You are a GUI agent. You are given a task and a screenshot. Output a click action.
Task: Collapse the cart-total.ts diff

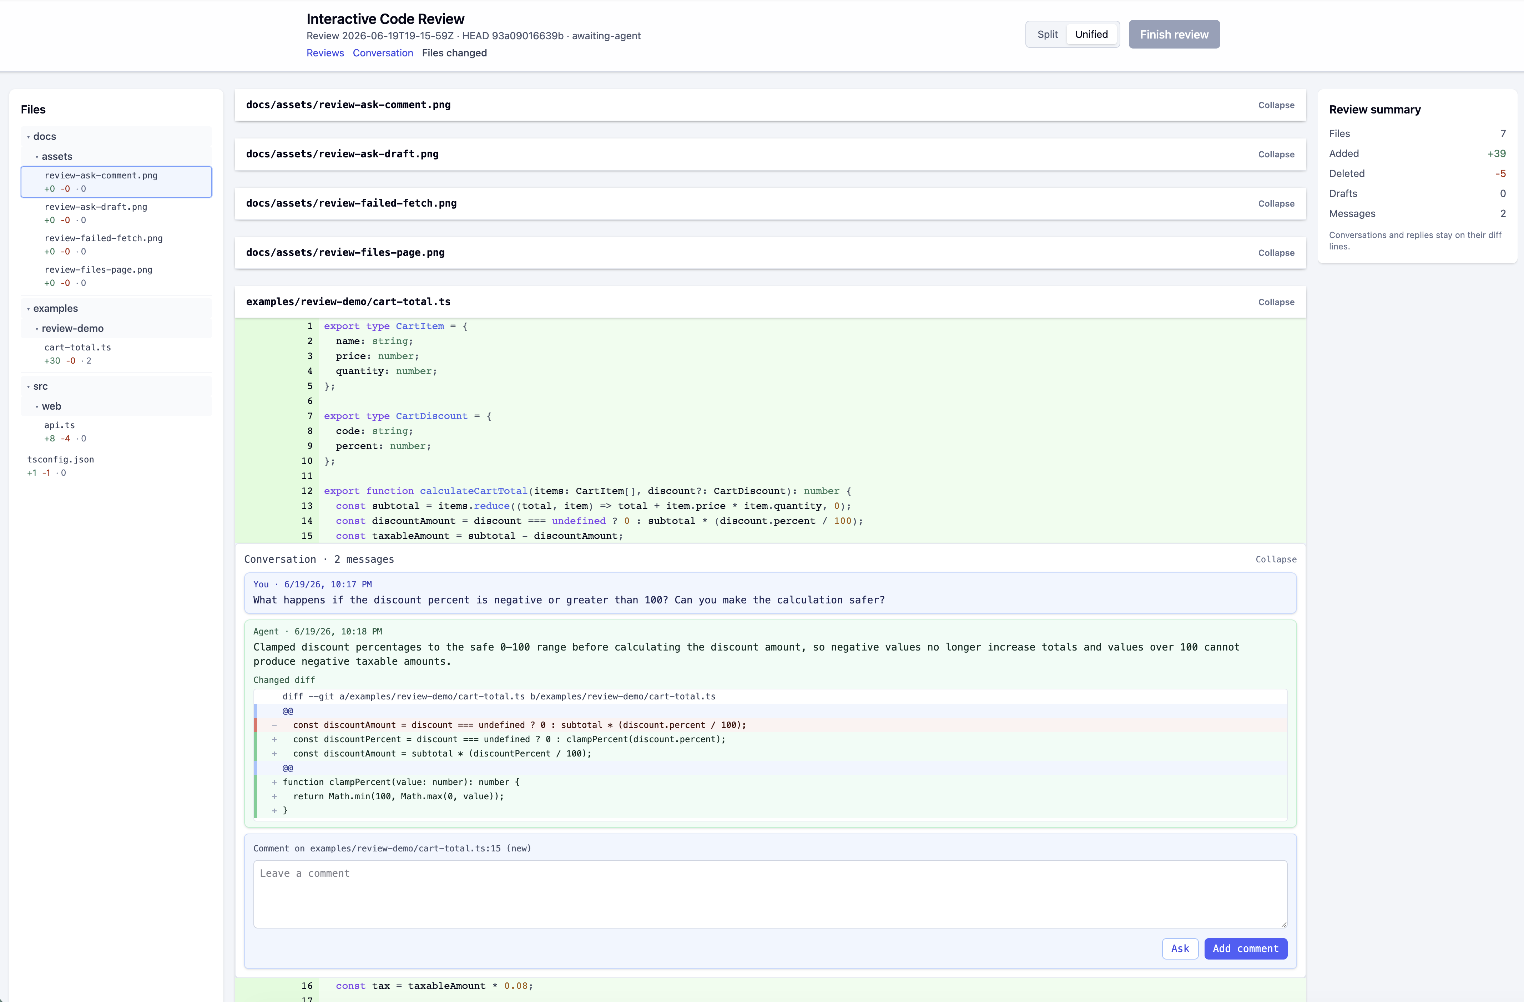point(1276,303)
